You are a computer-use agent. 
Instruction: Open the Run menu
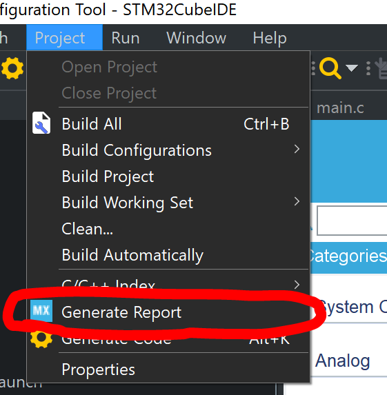click(x=126, y=38)
